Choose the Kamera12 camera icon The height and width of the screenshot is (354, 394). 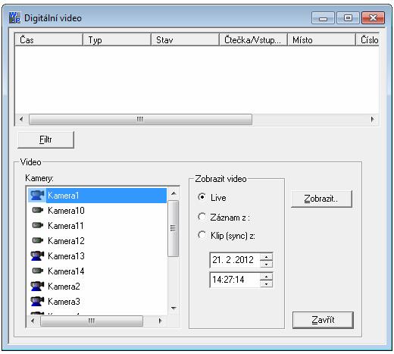point(38,240)
